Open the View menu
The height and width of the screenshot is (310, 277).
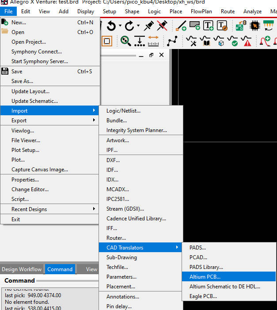click(x=44, y=11)
